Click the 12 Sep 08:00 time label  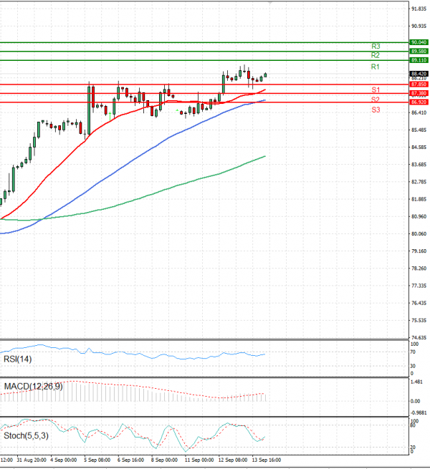pos(233,460)
